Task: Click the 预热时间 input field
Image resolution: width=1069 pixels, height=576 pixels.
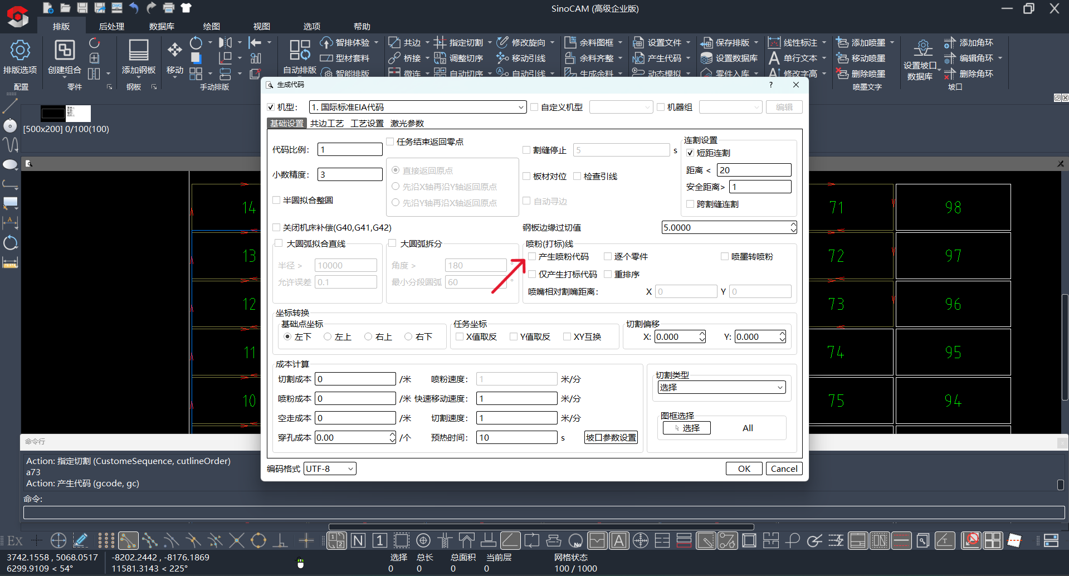Action: [x=516, y=437]
